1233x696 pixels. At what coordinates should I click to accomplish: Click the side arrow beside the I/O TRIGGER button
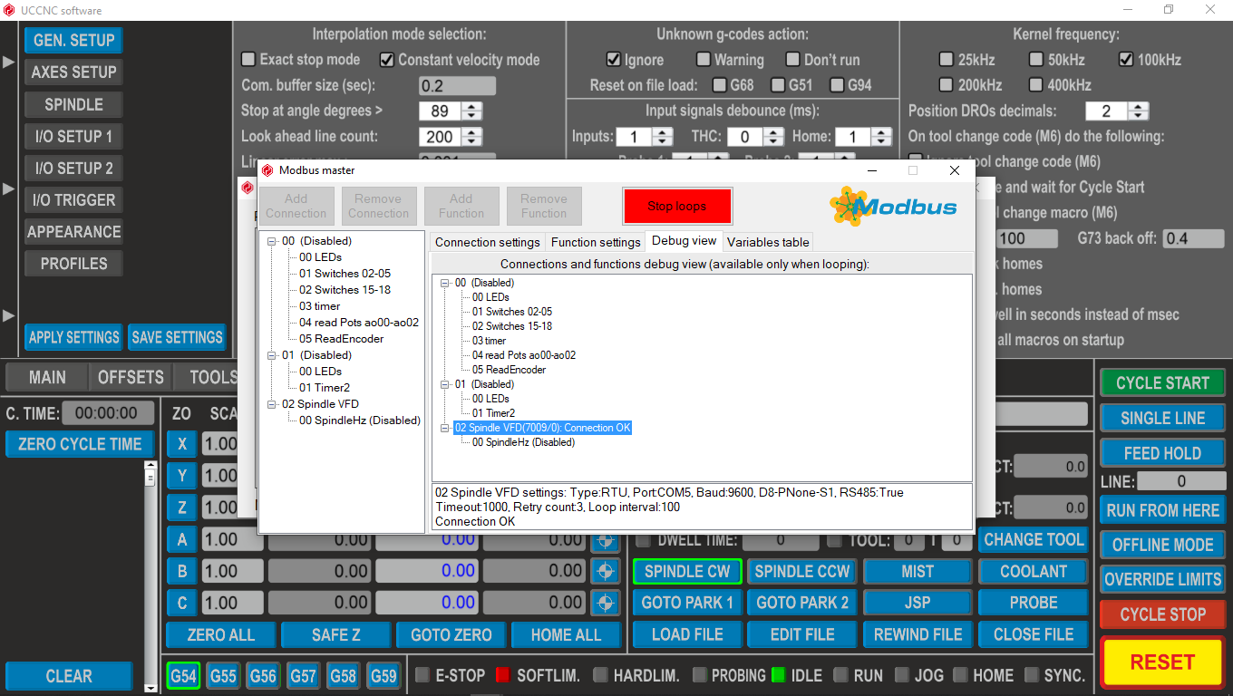point(9,189)
